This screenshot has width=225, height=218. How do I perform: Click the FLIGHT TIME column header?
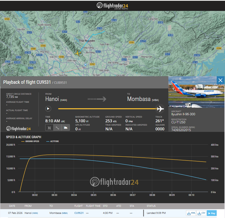(93, 206)
